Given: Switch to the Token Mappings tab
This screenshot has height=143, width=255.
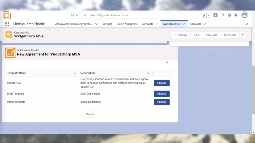Looking at the screenshot, I should [127, 24].
